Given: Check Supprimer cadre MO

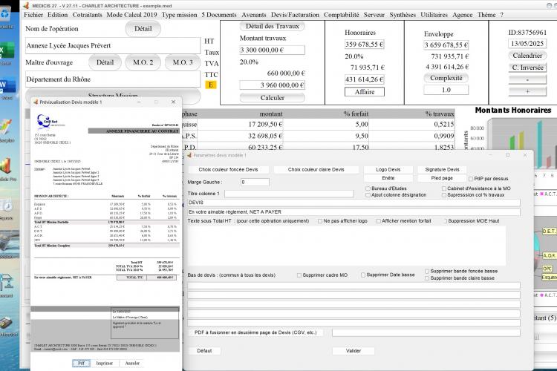Looking at the screenshot, I should coord(299,275).
